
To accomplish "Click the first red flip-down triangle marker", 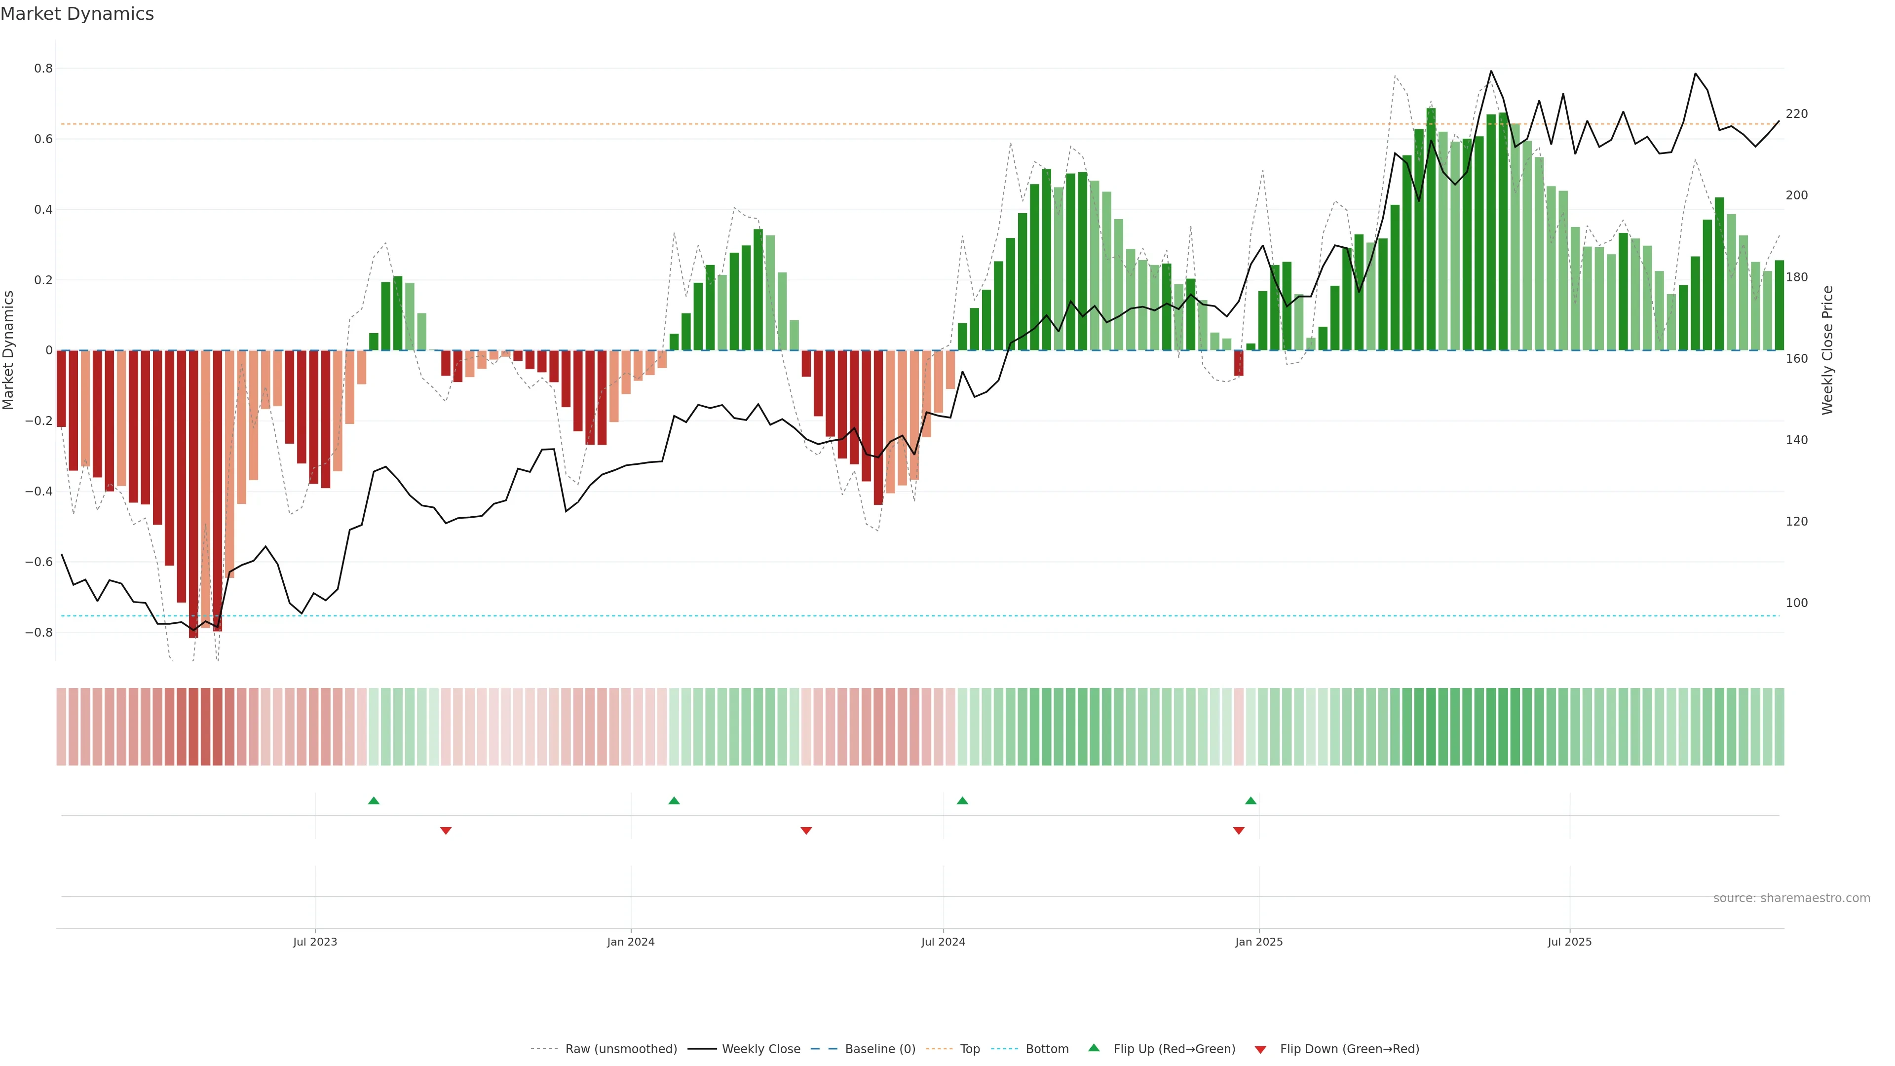I will point(446,831).
